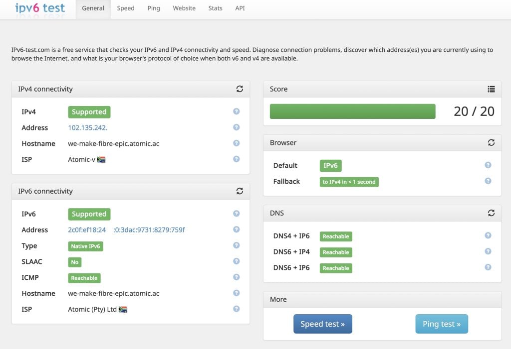
Task: Open the Stats tab
Action: (216, 8)
